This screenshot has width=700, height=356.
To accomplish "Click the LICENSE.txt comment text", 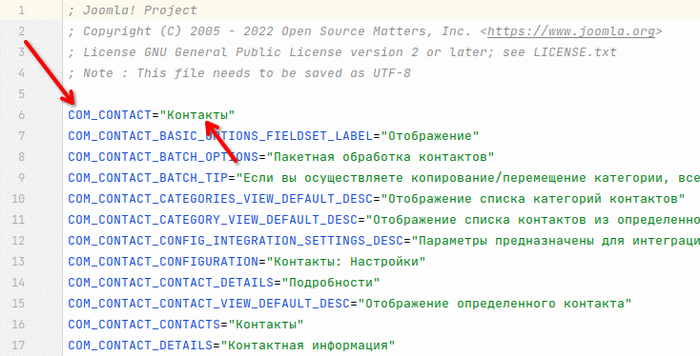I will [575, 52].
